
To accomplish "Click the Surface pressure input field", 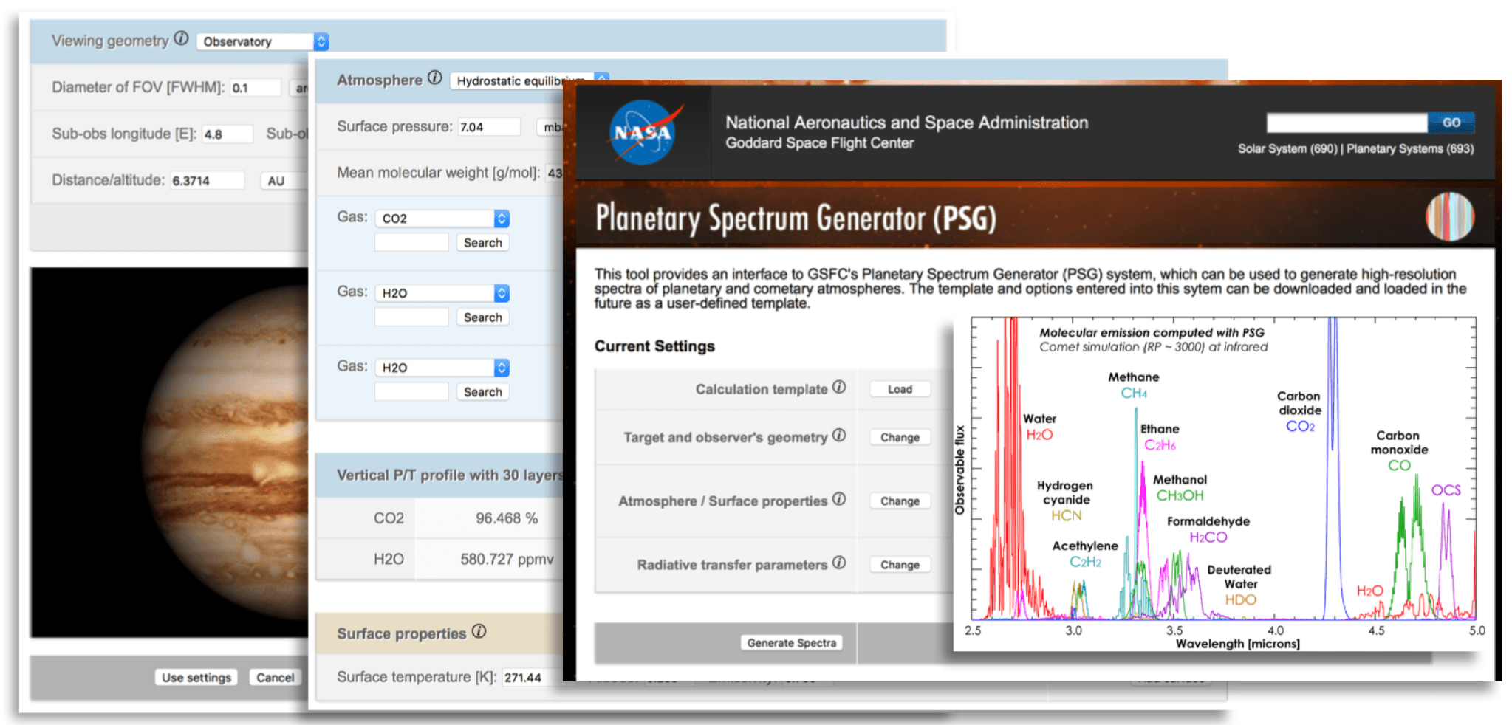I will (489, 127).
